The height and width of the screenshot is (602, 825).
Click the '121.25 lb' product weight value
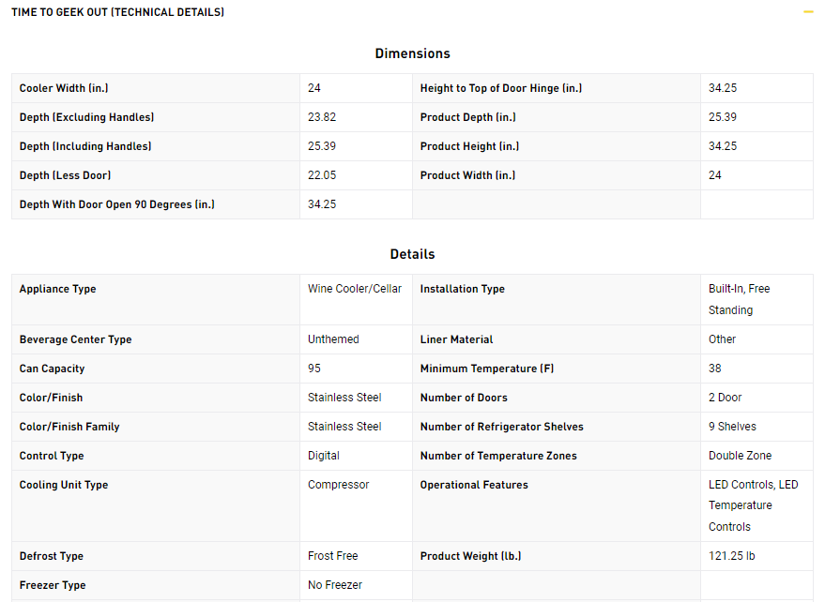[x=731, y=556]
